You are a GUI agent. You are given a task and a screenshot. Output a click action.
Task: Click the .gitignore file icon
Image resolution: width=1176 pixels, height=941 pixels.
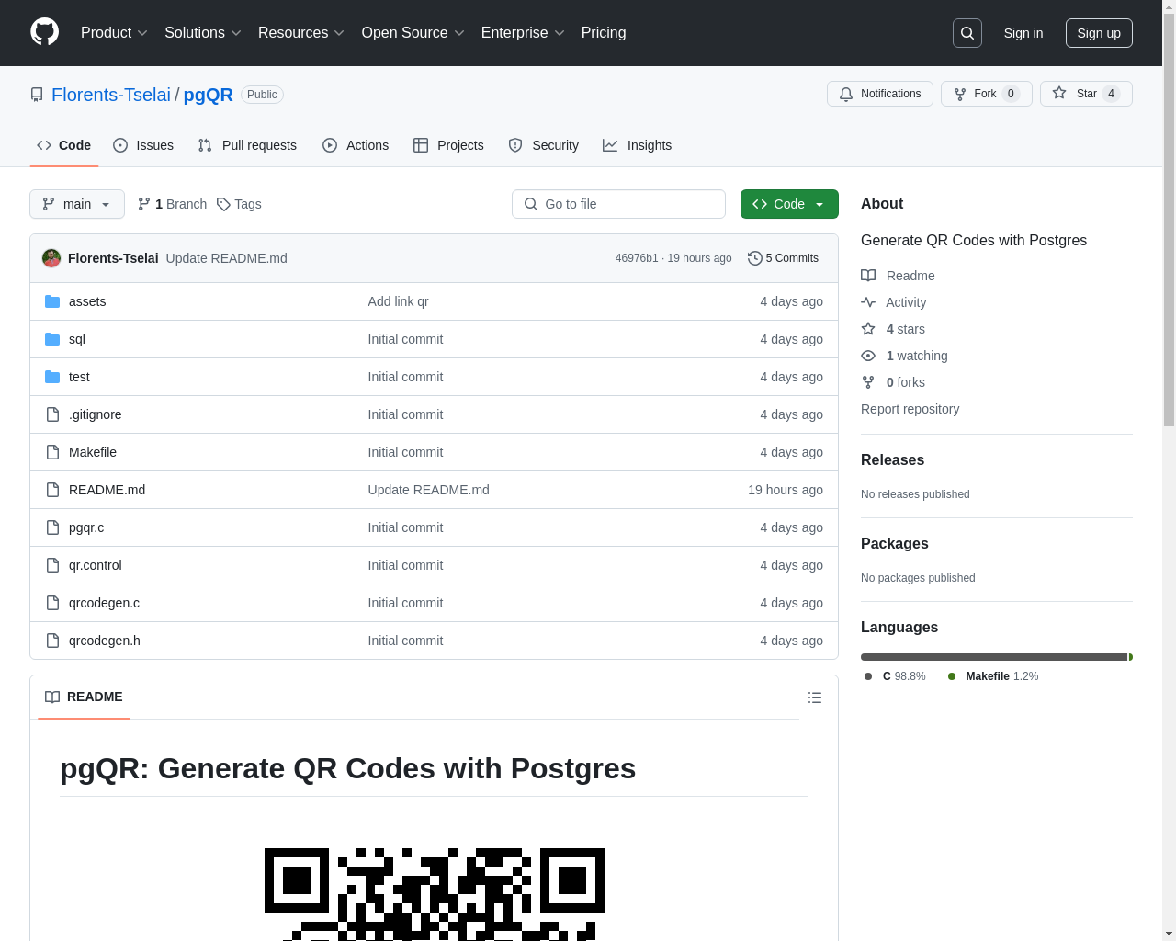52,414
